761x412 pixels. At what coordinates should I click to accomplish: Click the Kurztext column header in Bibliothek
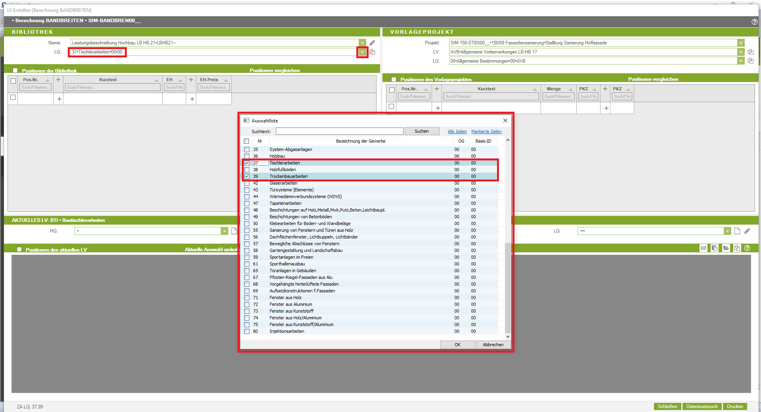click(108, 80)
